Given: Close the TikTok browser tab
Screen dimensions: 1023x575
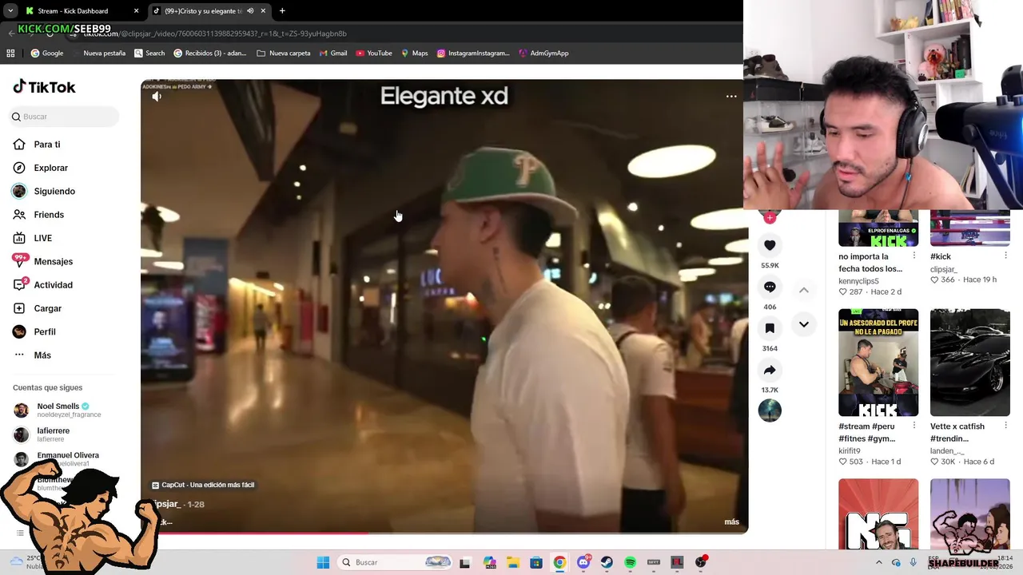Looking at the screenshot, I should coord(263,11).
